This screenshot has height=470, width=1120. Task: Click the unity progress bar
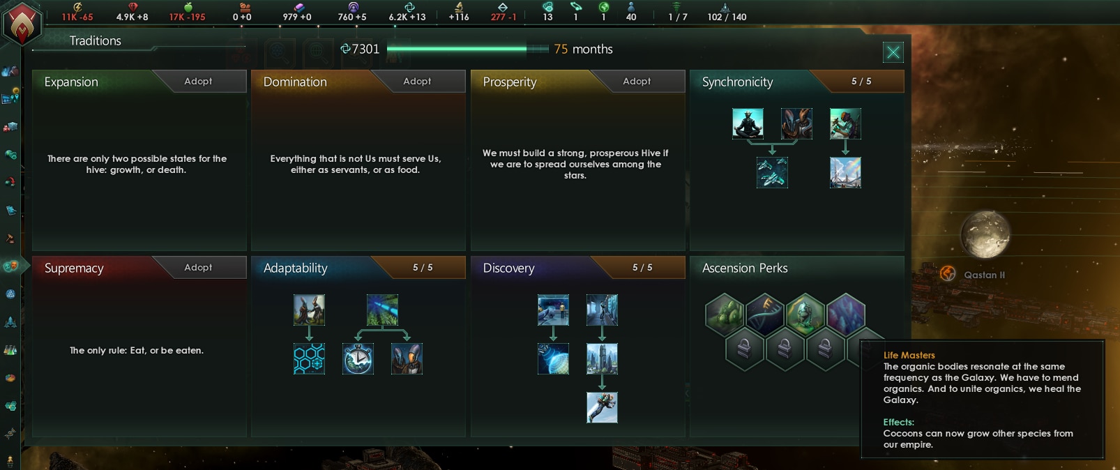click(468, 49)
